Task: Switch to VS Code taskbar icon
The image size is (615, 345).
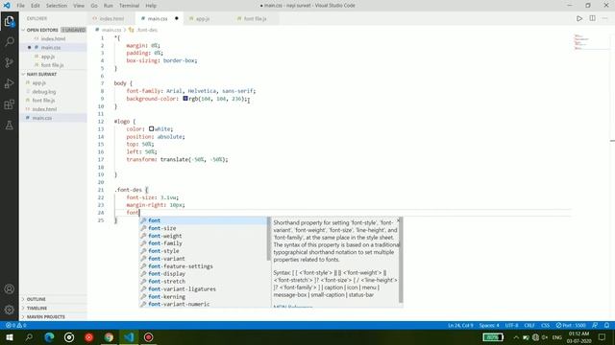Action: click(x=129, y=337)
